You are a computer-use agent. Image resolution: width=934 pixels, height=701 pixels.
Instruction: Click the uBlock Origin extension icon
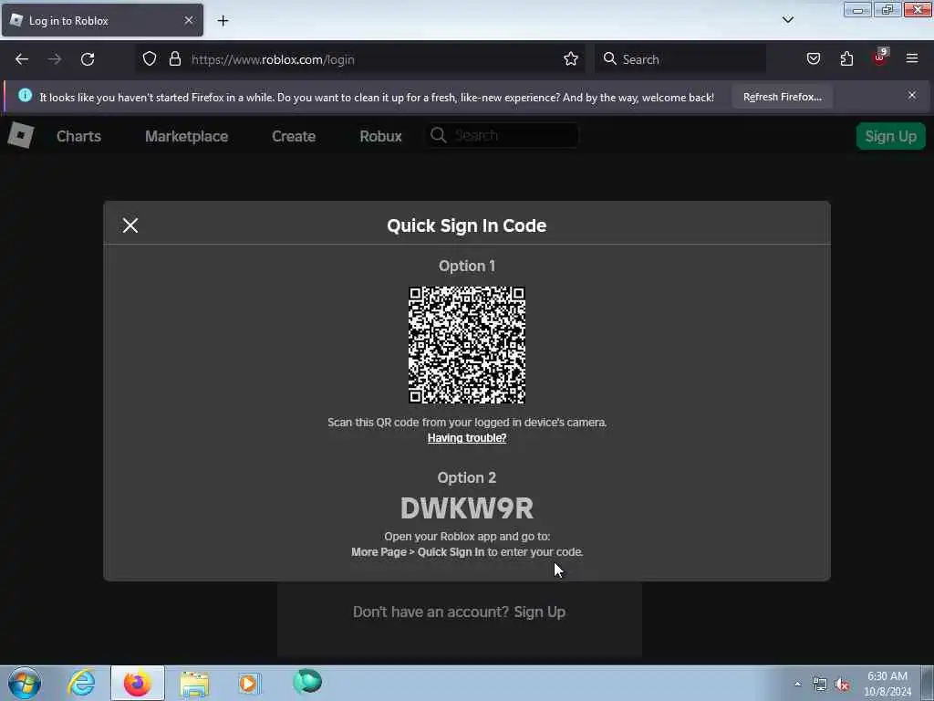click(880, 58)
